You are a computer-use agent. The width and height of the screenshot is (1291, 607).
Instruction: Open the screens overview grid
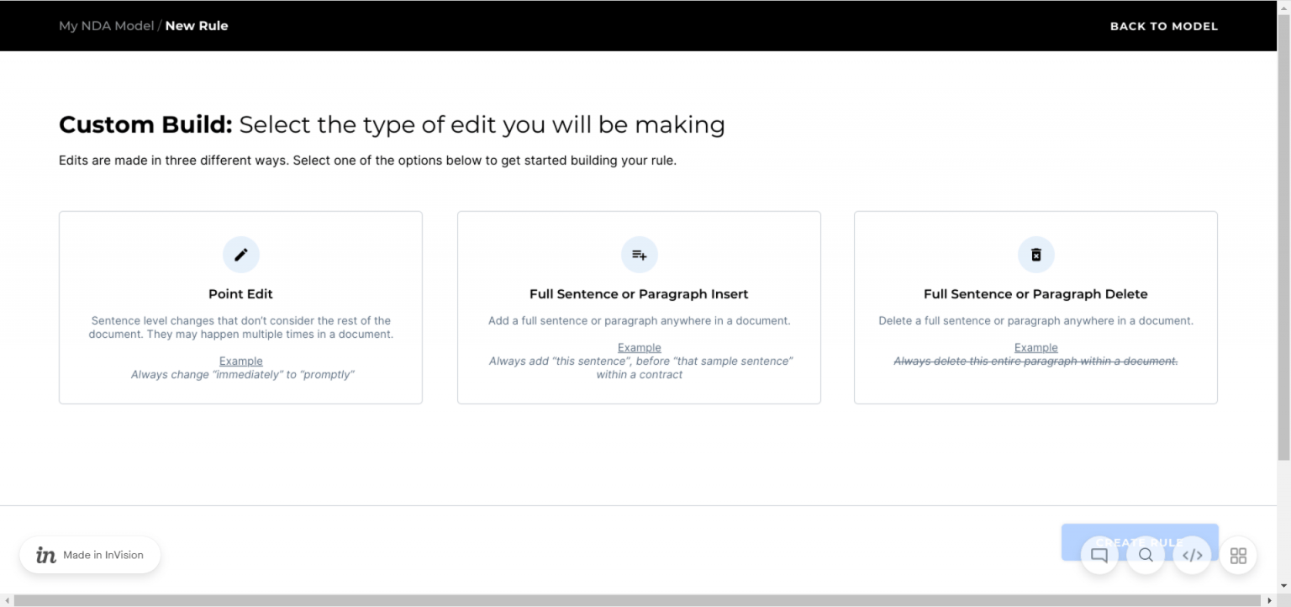[1238, 555]
